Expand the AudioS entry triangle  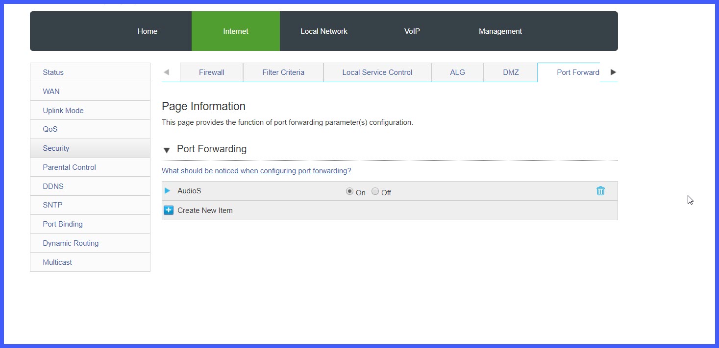(168, 191)
